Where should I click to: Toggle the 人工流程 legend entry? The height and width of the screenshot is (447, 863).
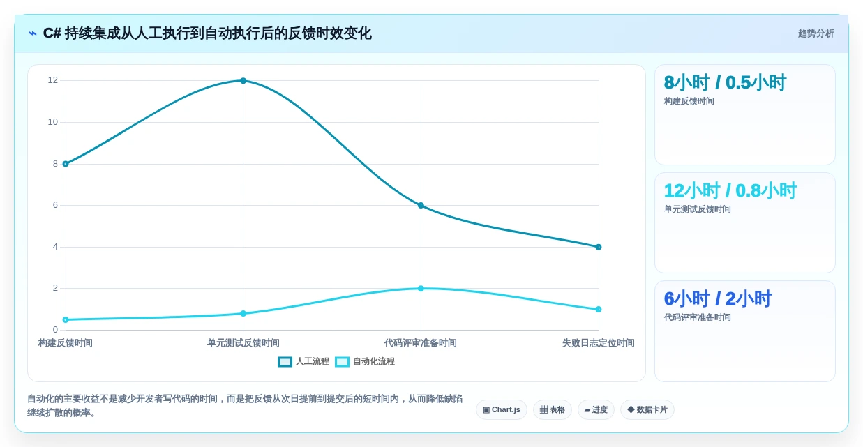point(303,361)
